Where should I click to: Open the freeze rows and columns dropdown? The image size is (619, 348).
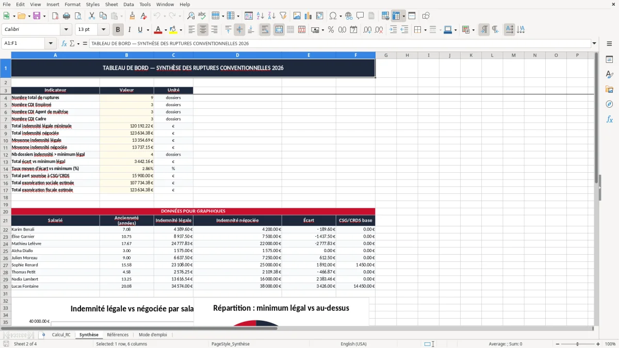(x=404, y=16)
